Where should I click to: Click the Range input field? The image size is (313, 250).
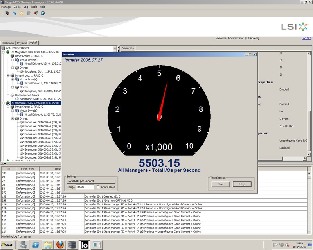pos(85,187)
